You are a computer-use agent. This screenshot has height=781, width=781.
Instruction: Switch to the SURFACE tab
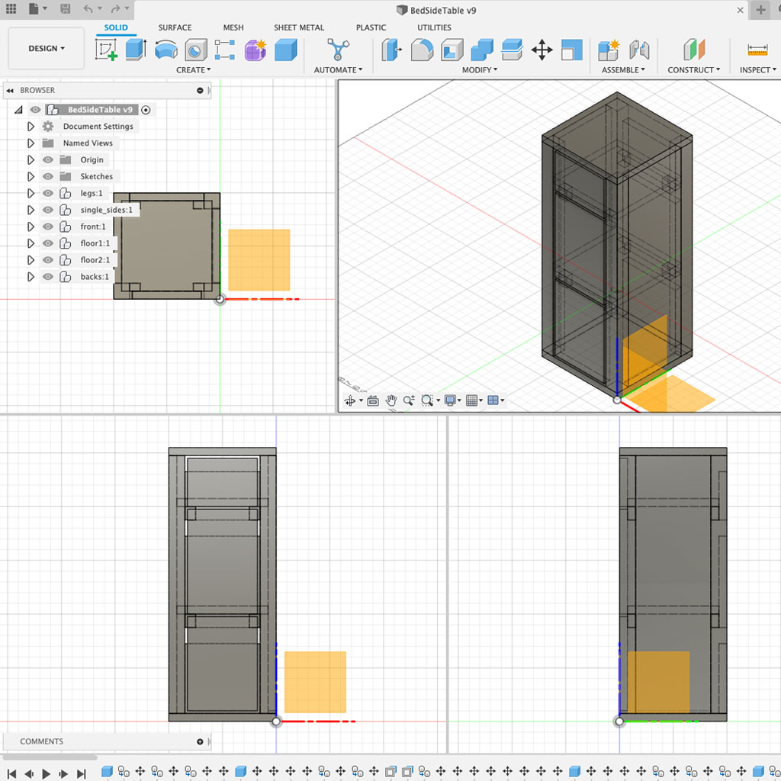coord(175,27)
